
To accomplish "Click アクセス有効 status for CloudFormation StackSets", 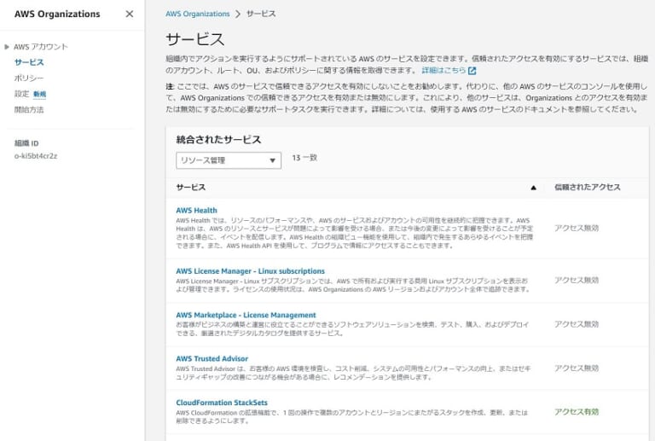I will pyautogui.click(x=577, y=412).
